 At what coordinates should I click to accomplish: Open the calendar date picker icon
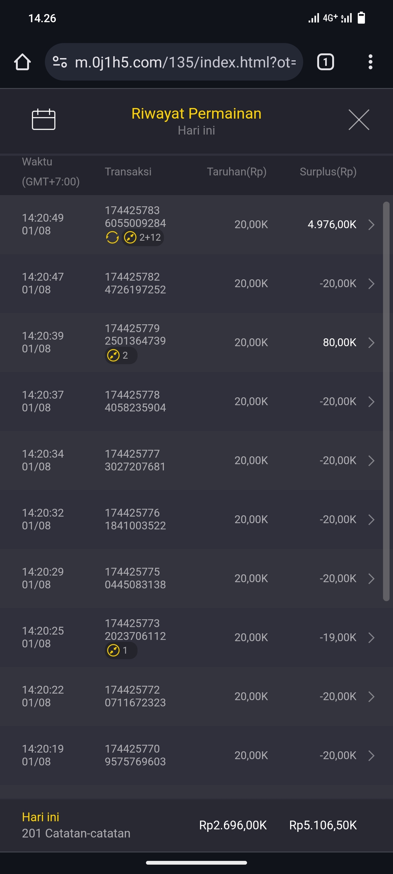[x=43, y=120]
